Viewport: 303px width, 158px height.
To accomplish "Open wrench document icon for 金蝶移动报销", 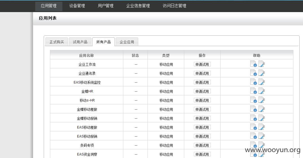I will coord(262,118).
